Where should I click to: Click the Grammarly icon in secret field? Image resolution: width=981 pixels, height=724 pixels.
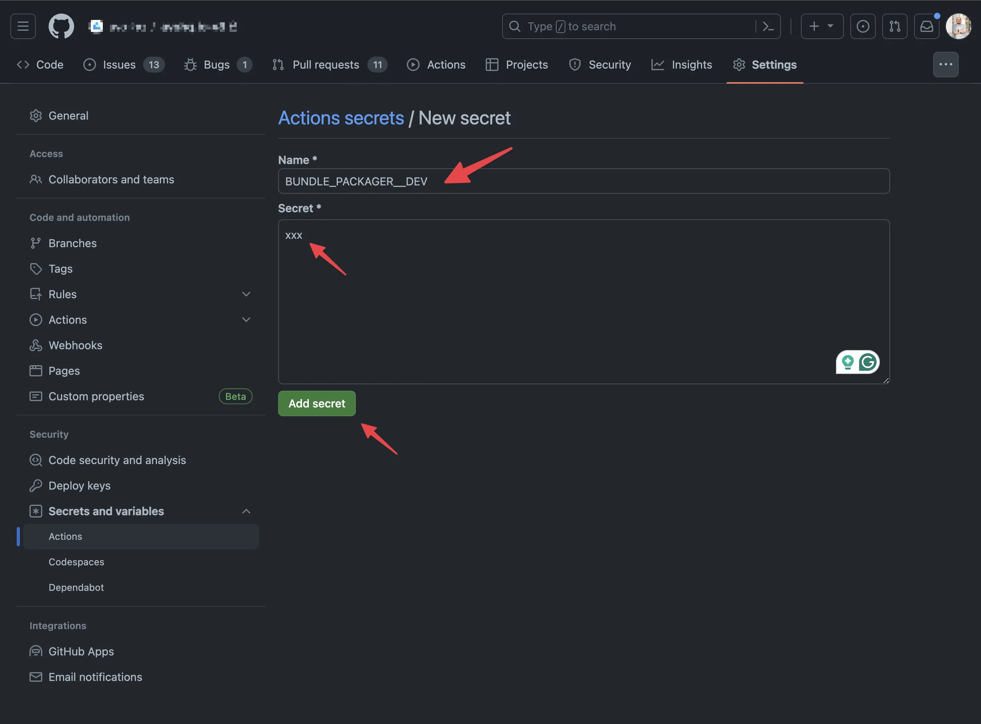tap(867, 362)
